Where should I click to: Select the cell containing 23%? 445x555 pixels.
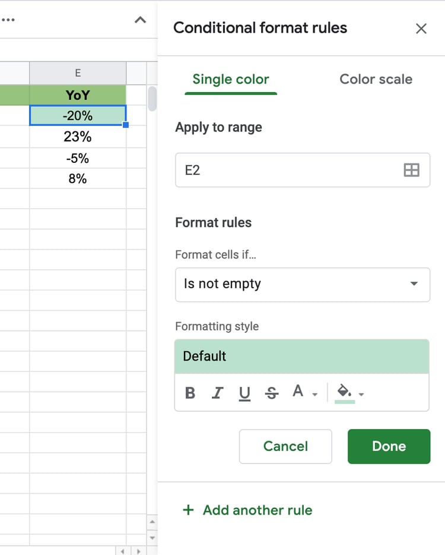click(x=78, y=137)
